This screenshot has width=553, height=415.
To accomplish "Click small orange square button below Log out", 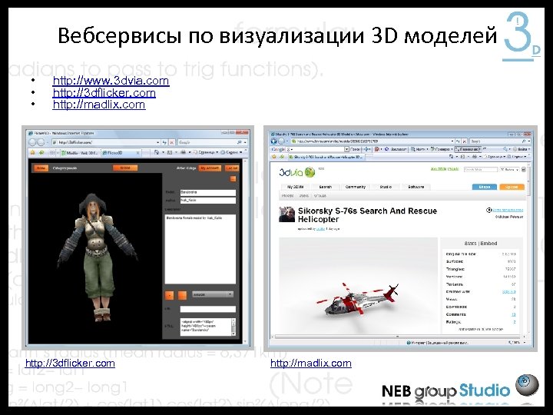I will pos(233,179).
